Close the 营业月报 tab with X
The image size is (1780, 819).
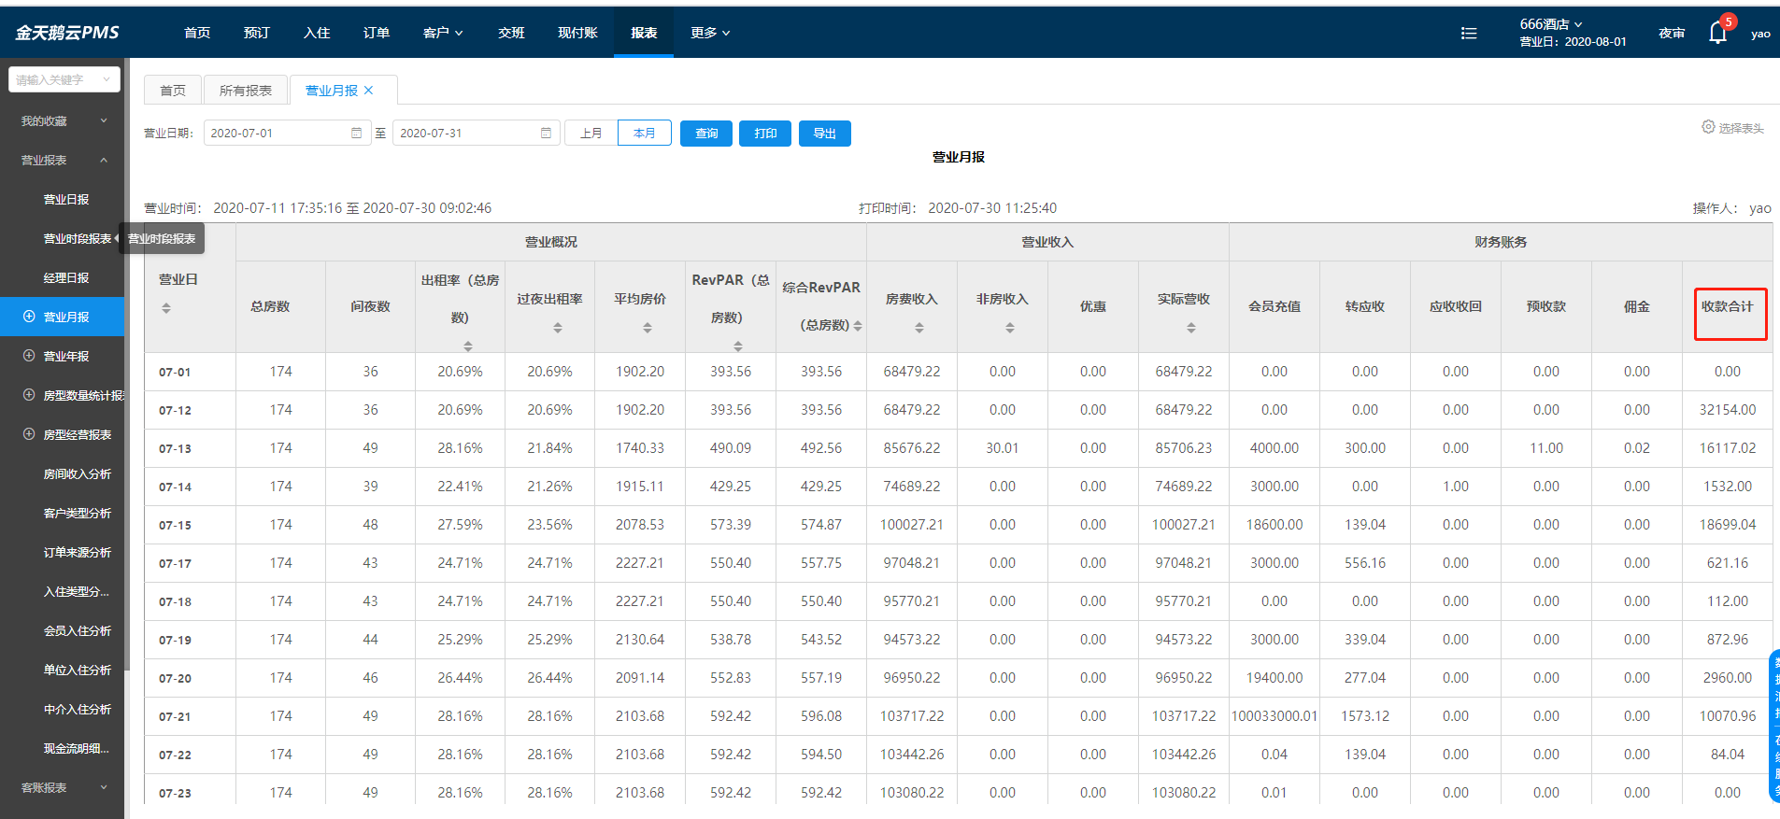point(369,91)
